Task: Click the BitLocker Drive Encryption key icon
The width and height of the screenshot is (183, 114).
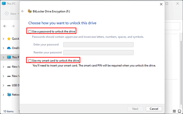Action: (x=30, y=11)
